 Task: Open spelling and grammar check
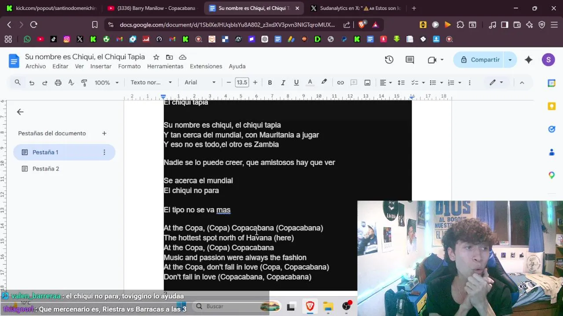click(x=71, y=83)
